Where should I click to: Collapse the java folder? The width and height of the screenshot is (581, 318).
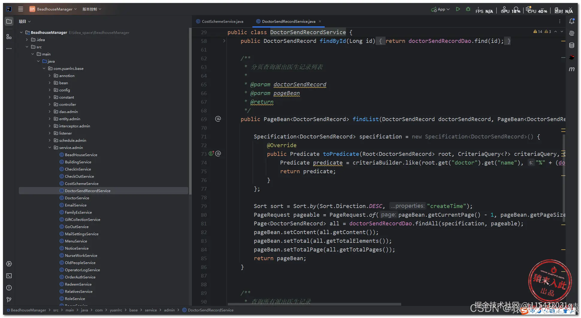[38, 61]
